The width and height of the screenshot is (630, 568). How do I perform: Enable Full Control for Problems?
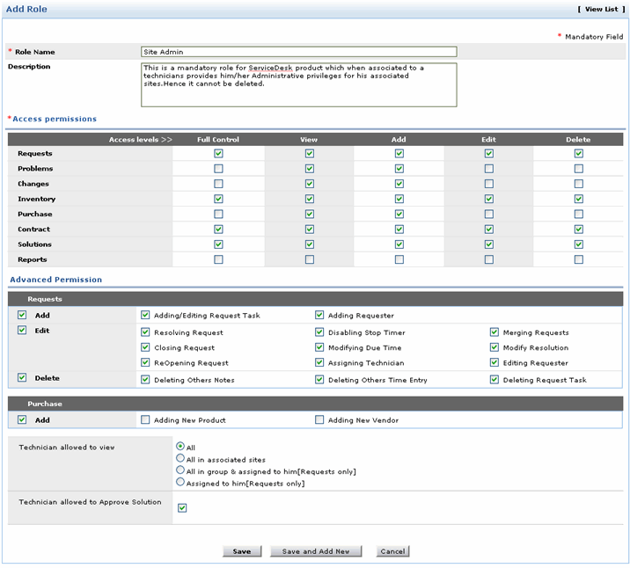click(x=218, y=169)
